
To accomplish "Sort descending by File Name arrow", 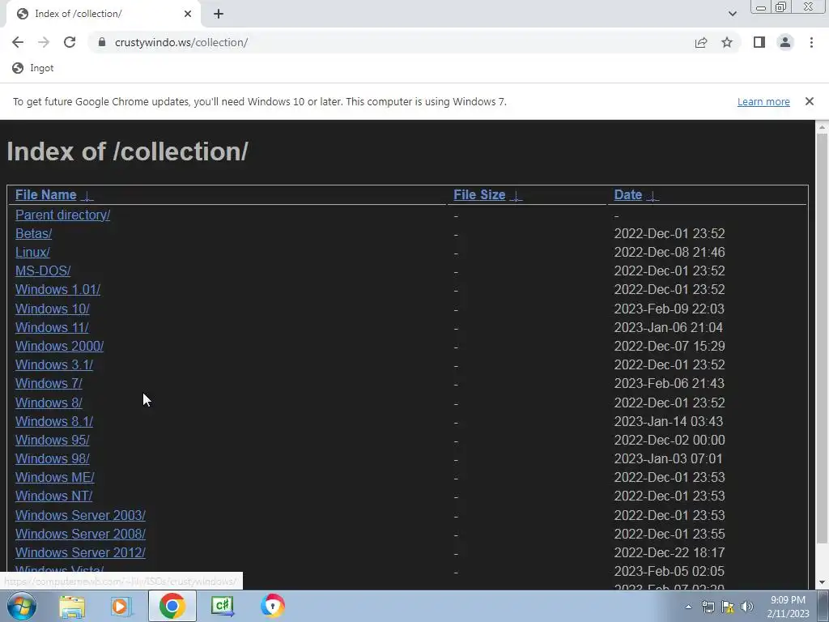I will (87, 196).
